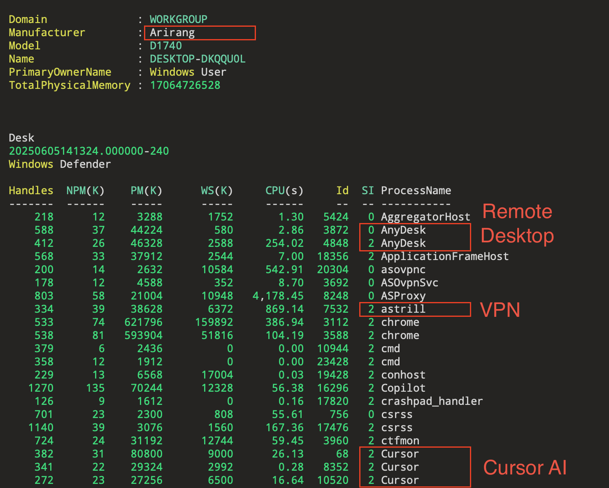Click the CPU(s) column header
The image size is (609, 488).
pyautogui.click(x=284, y=191)
